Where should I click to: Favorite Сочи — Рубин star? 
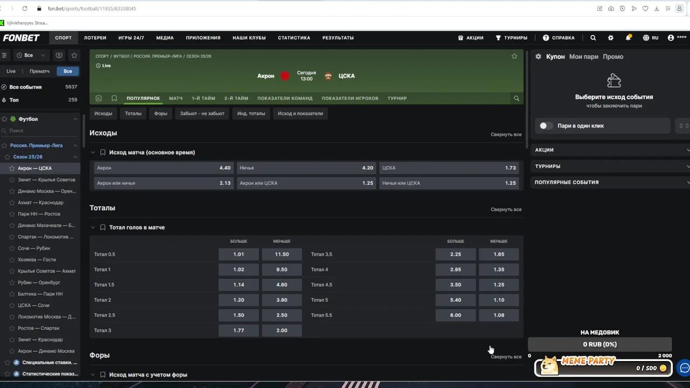click(x=12, y=248)
